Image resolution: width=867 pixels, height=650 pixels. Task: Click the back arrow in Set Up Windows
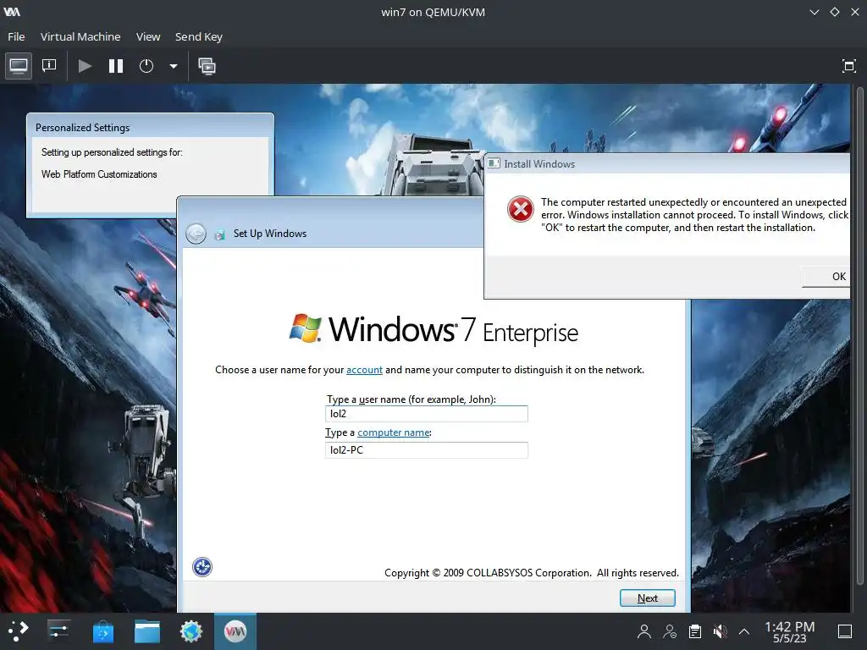(x=196, y=234)
